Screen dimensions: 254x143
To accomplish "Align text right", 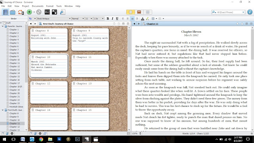I will [137, 19].
